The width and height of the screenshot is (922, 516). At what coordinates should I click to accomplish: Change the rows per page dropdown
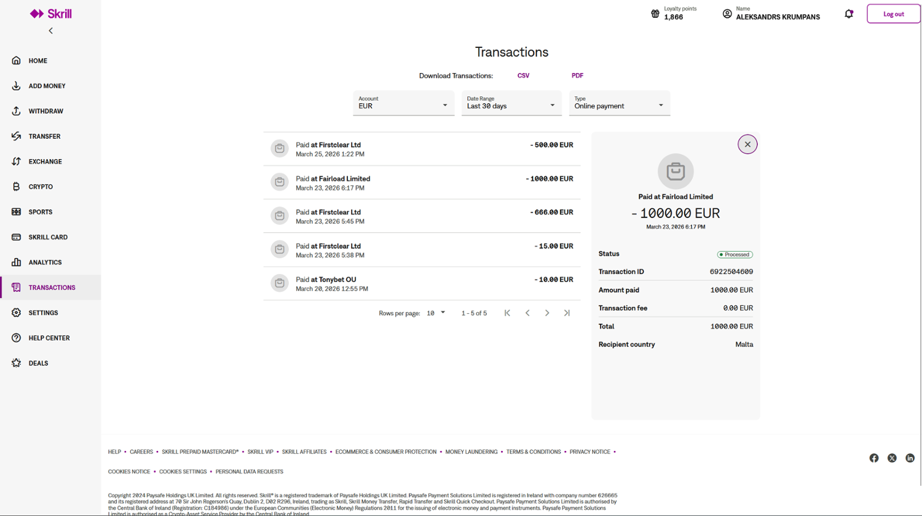pos(436,313)
